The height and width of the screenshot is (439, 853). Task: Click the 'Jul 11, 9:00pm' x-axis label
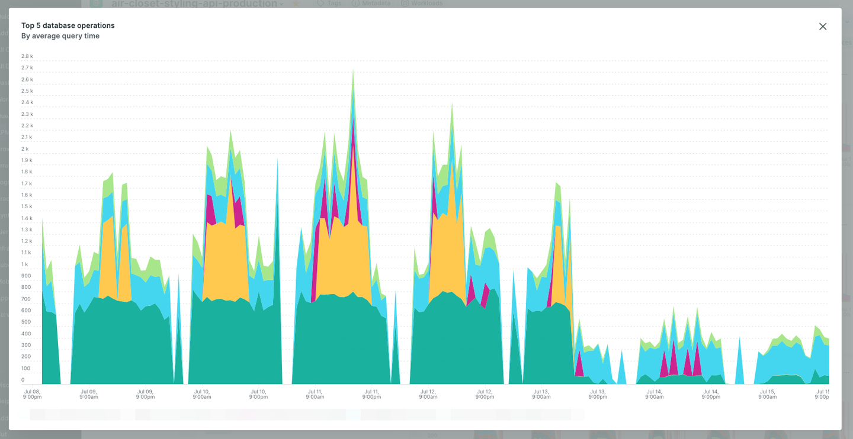pos(371,394)
